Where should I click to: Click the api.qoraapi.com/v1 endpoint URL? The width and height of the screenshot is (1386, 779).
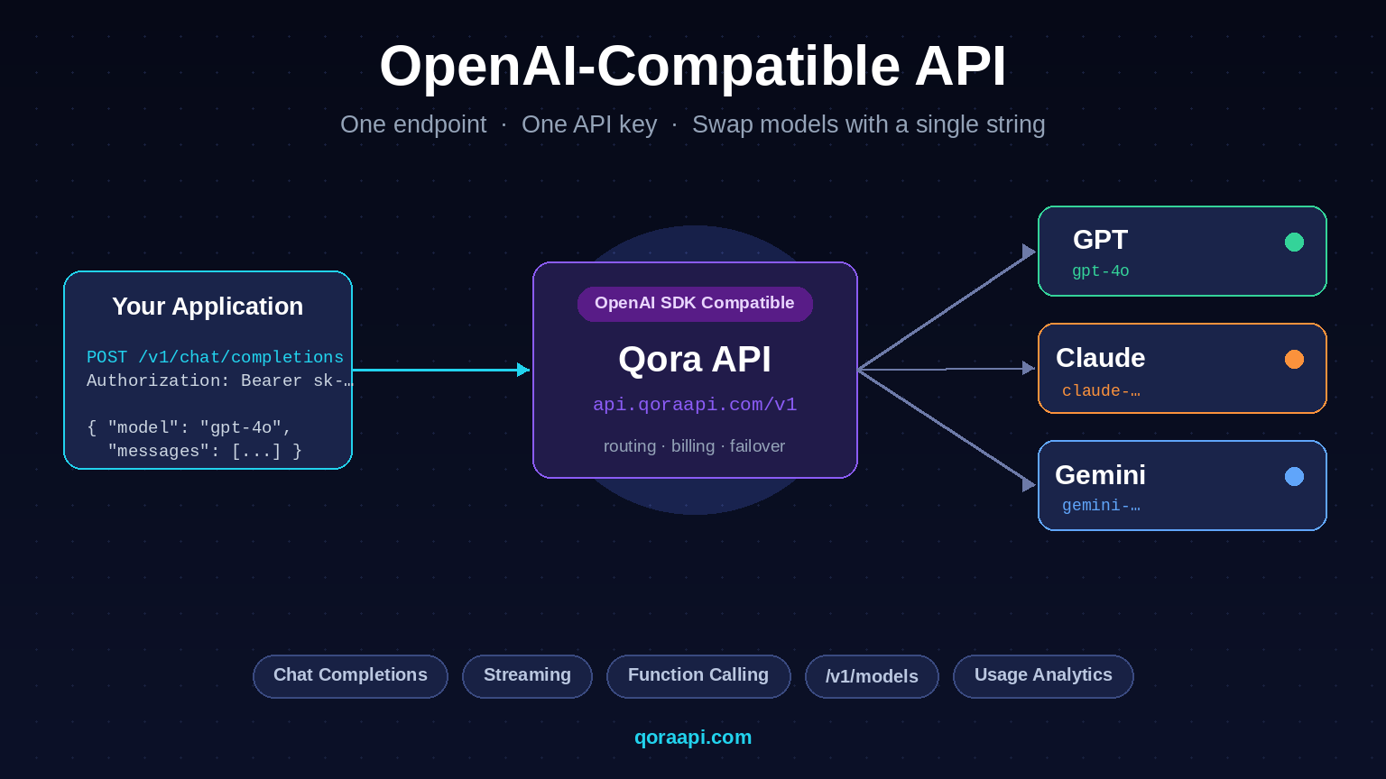click(x=695, y=405)
